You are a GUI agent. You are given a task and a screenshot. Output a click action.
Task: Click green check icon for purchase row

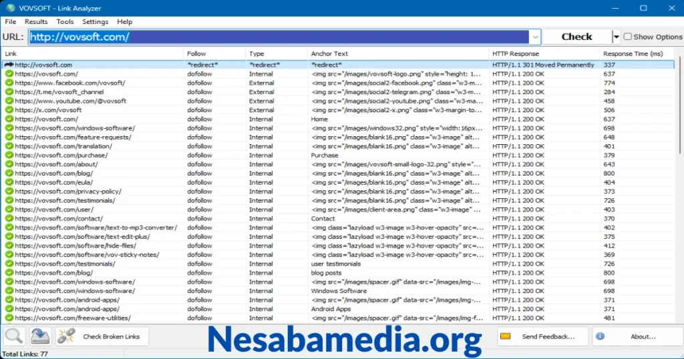pos(9,155)
